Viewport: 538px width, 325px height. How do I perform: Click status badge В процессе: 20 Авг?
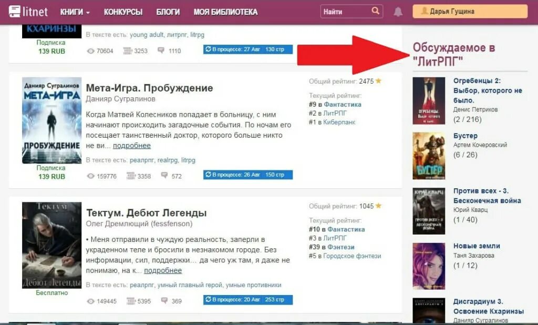pyautogui.click(x=248, y=300)
